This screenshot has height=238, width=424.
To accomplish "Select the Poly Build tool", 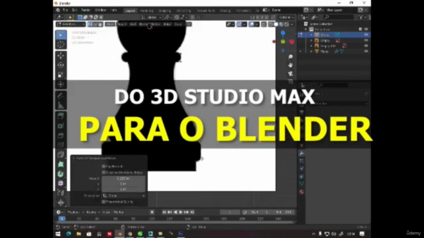I will click(61, 164).
